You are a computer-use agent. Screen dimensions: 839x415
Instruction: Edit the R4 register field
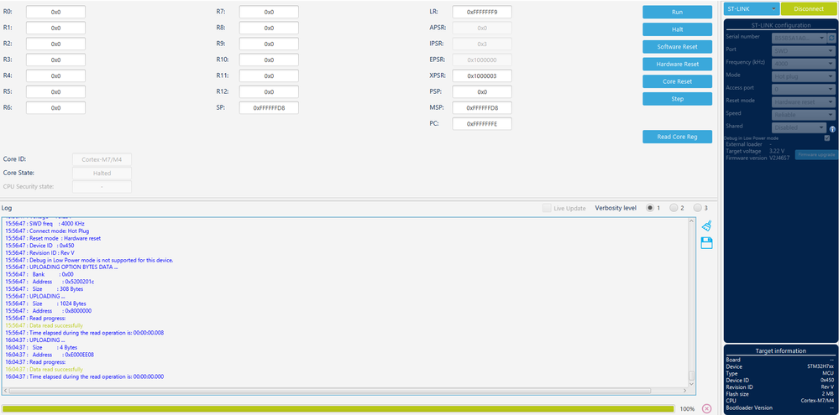(55, 75)
